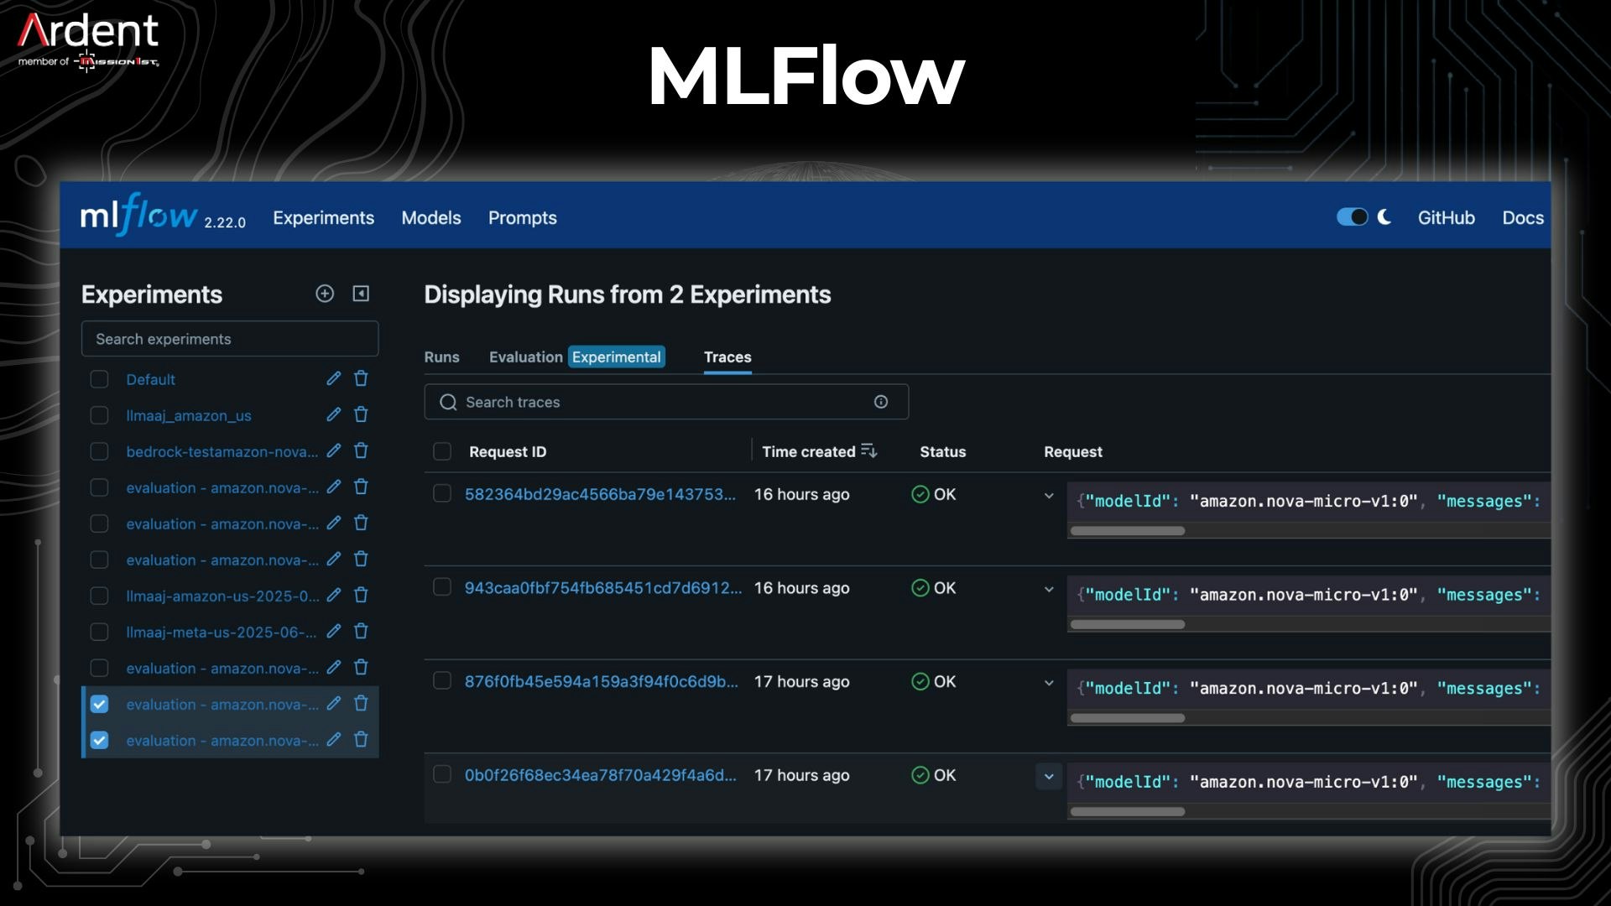Click the create experiment plus icon

(325, 294)
